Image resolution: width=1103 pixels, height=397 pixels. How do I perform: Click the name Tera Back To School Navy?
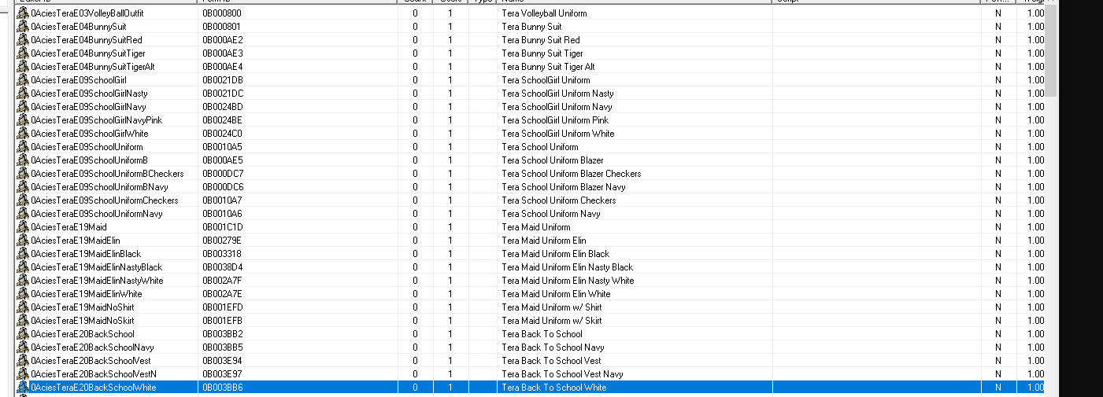pyautogui.click(x=553, y=347)
